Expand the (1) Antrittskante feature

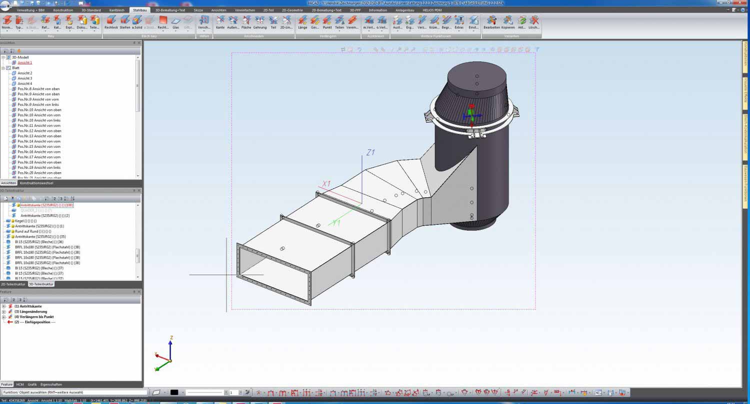coord(3,306)
